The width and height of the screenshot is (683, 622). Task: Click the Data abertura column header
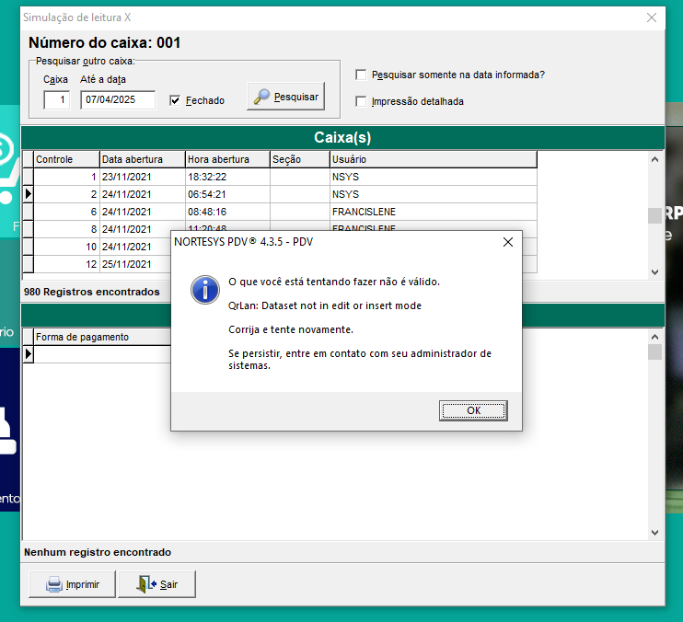(x=142, y=159)
